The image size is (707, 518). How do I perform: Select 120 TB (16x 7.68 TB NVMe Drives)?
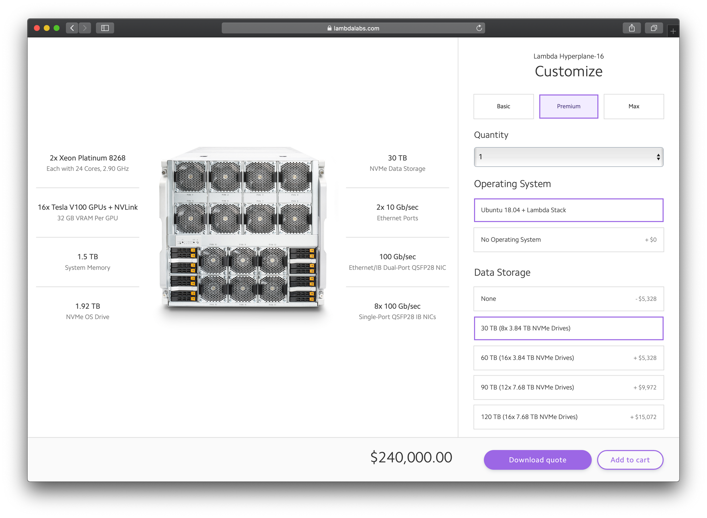[x=568, y=417]
